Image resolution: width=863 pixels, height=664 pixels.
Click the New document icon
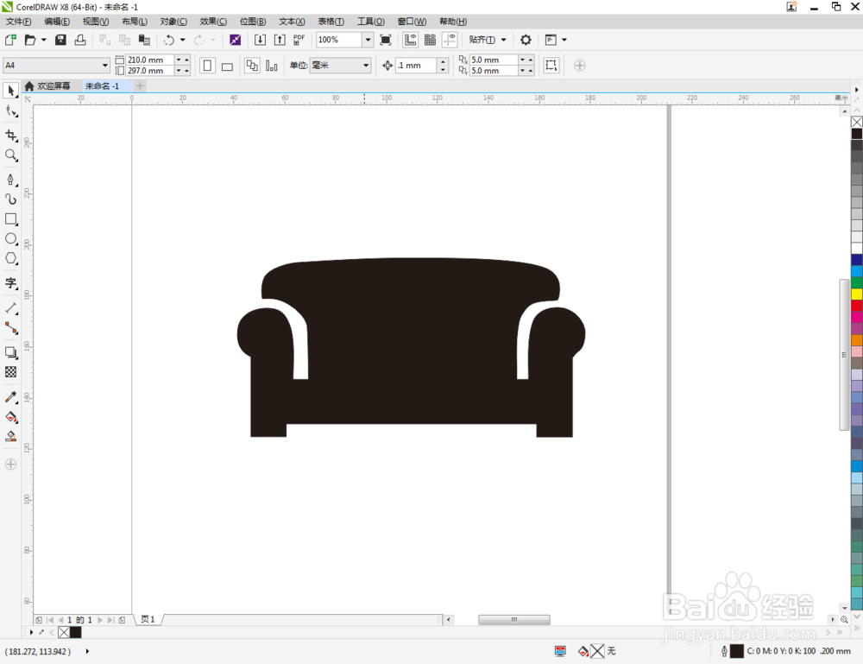10,40
